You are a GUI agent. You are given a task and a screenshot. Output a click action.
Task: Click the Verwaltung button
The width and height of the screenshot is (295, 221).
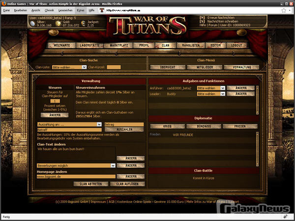[x=241, y=67]
